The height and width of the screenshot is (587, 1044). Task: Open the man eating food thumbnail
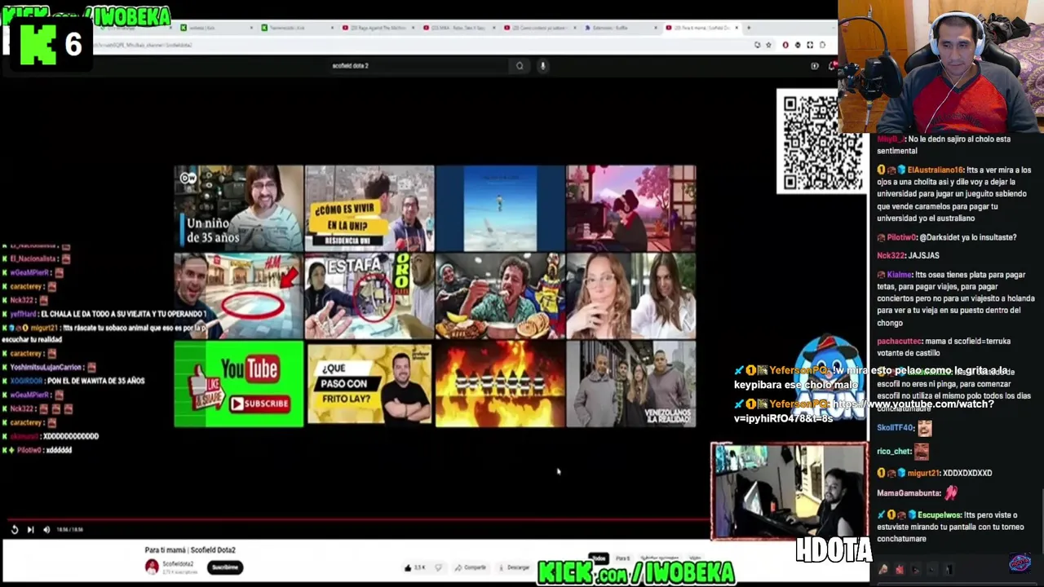(x=500, y=296)
